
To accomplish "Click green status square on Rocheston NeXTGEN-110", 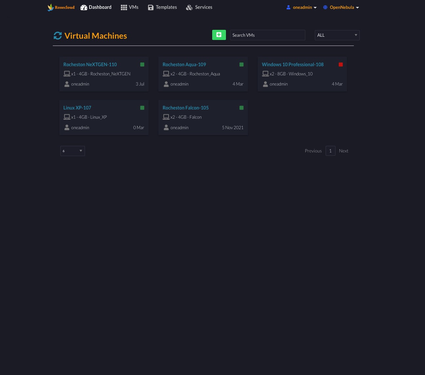I will [x=142, y=65].
